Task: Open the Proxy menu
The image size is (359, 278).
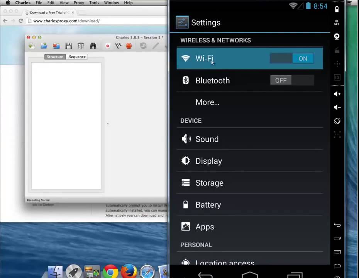Action: tap(79, 3)
